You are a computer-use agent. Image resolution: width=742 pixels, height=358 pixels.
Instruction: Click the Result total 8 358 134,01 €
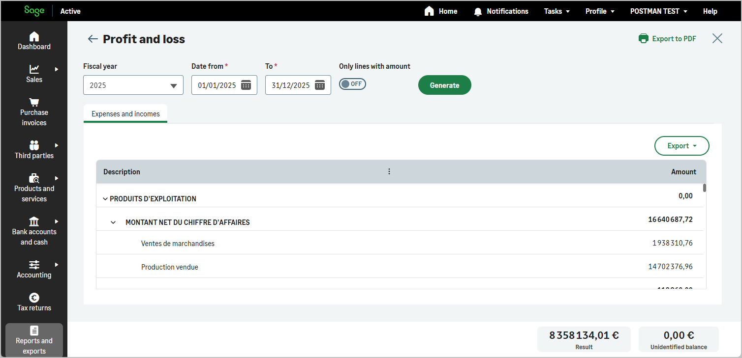pyautogui.click(x=584, y=335)
